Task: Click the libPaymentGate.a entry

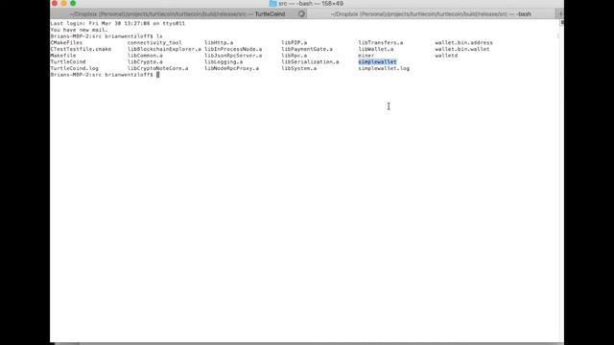Action: tap(307, 49)
